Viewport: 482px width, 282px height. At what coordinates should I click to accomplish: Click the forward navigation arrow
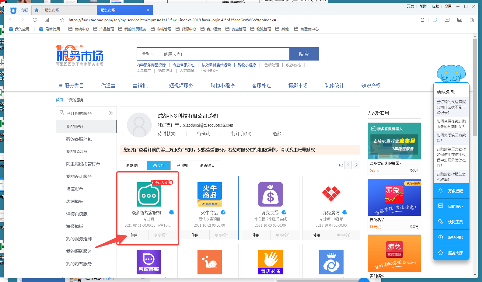pyautogui.click(x=22, y=20)
